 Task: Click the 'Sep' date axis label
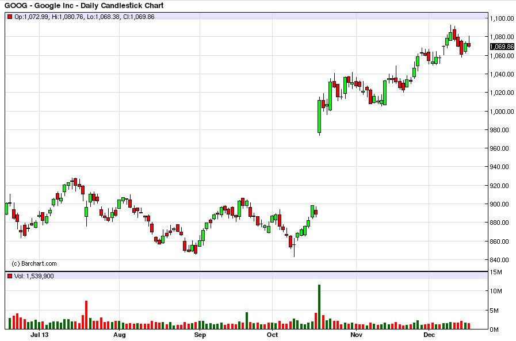point(200,335)
